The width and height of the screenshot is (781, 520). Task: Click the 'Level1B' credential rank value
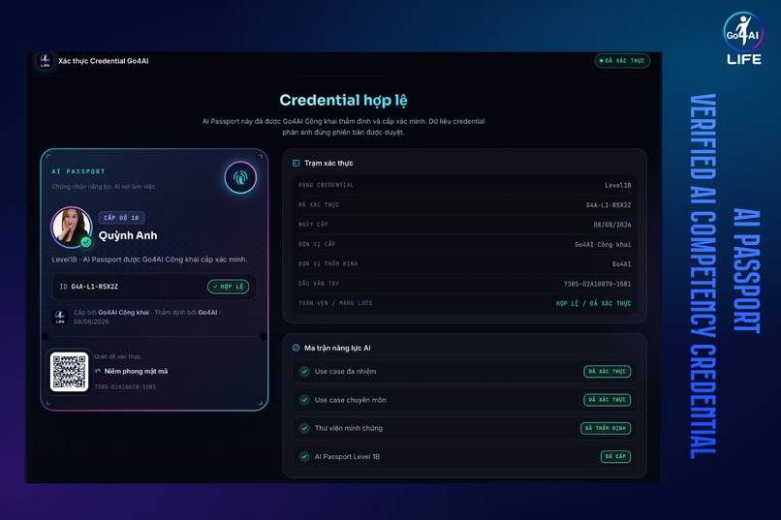tap(617, 185)
